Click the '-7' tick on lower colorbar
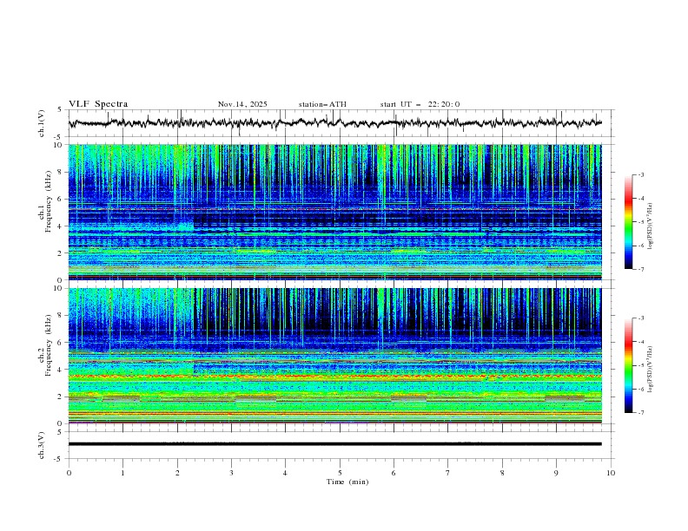Viewport: 688px width, 531px height. pyautogui.click(x=640, y=412)
